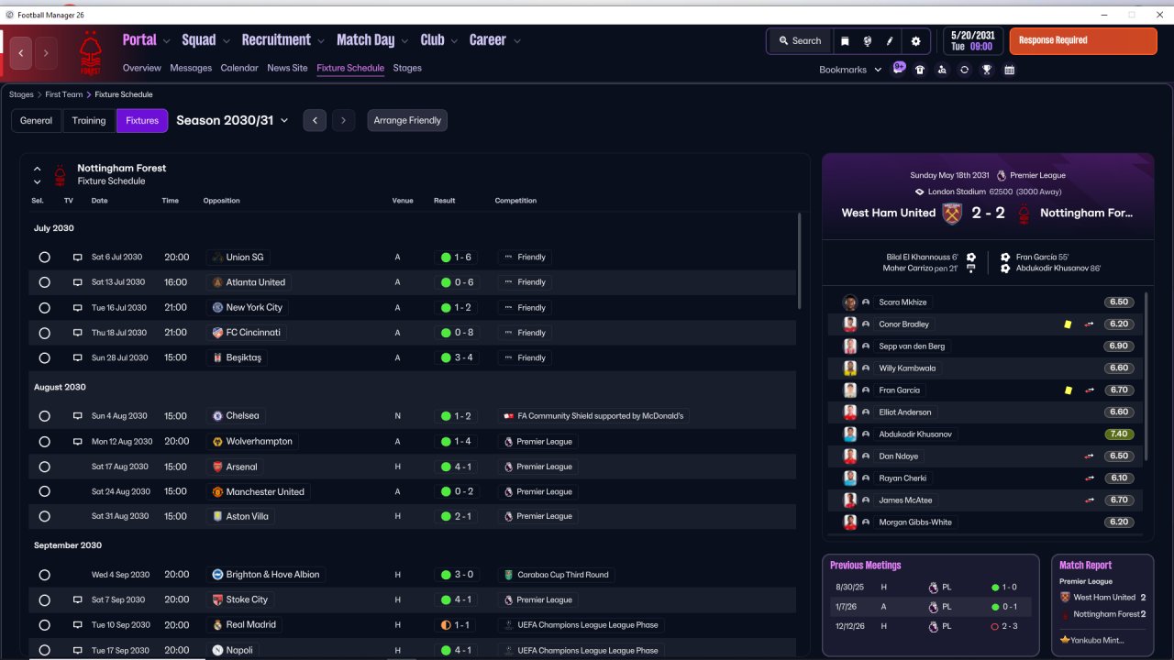Open the Season 2030/31 dropdown
1174x660 pixels.
(x=232, y=120)
